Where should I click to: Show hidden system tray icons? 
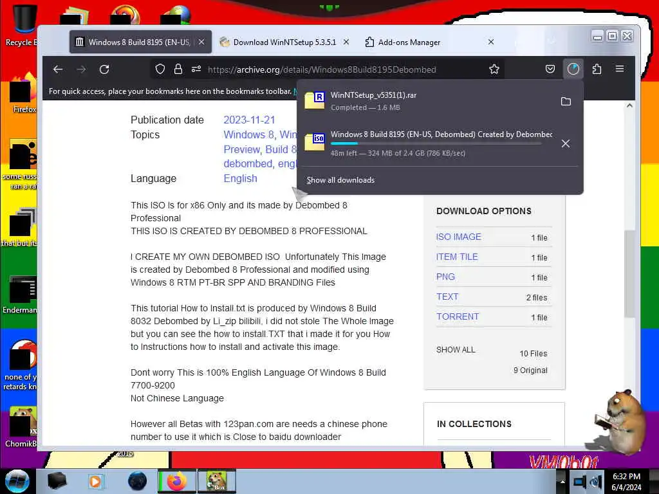562,481
